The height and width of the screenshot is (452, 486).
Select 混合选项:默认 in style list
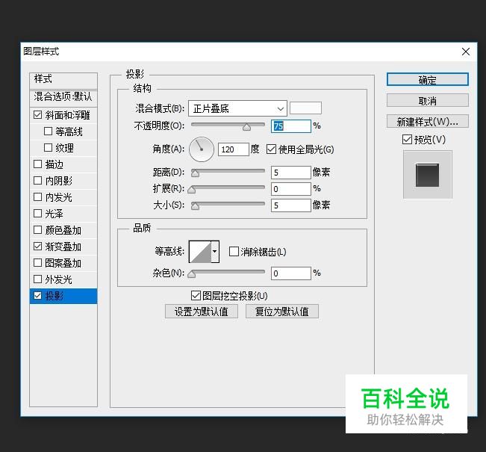click(x=63, y=99)
